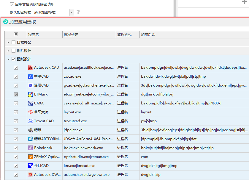249x180 pixels.
Task: Click the 浩辰CAD program icon
Action: coord(31,85)
